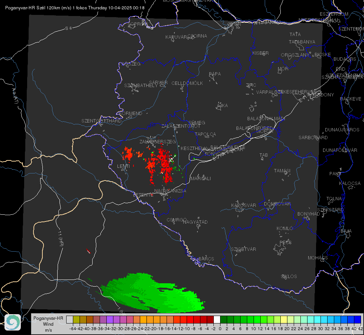Click the PÉCS city label
This screenshot has height=335, width=364.
pyautogui.click(x=285, y=242)
